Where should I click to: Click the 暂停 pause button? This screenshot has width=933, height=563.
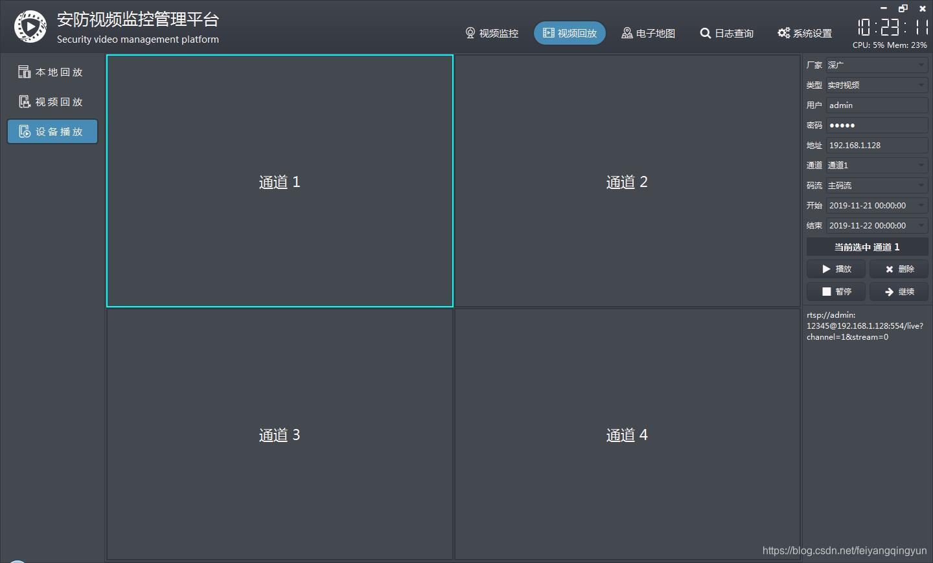[x=836, y=291]
